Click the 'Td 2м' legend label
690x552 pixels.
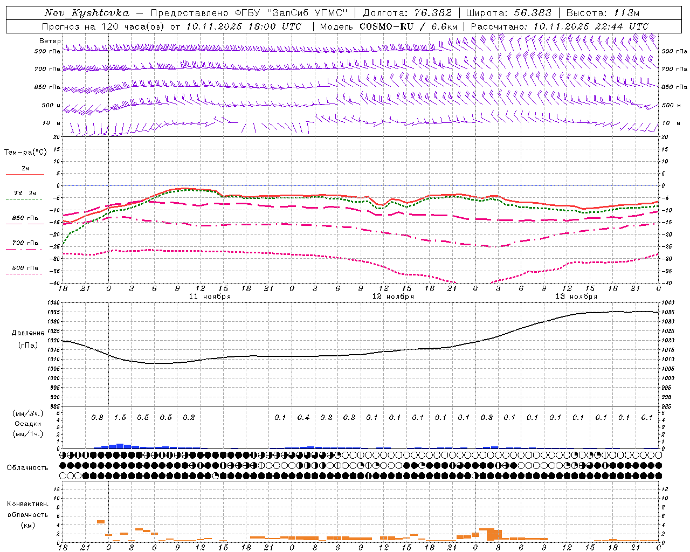point(25,193)
